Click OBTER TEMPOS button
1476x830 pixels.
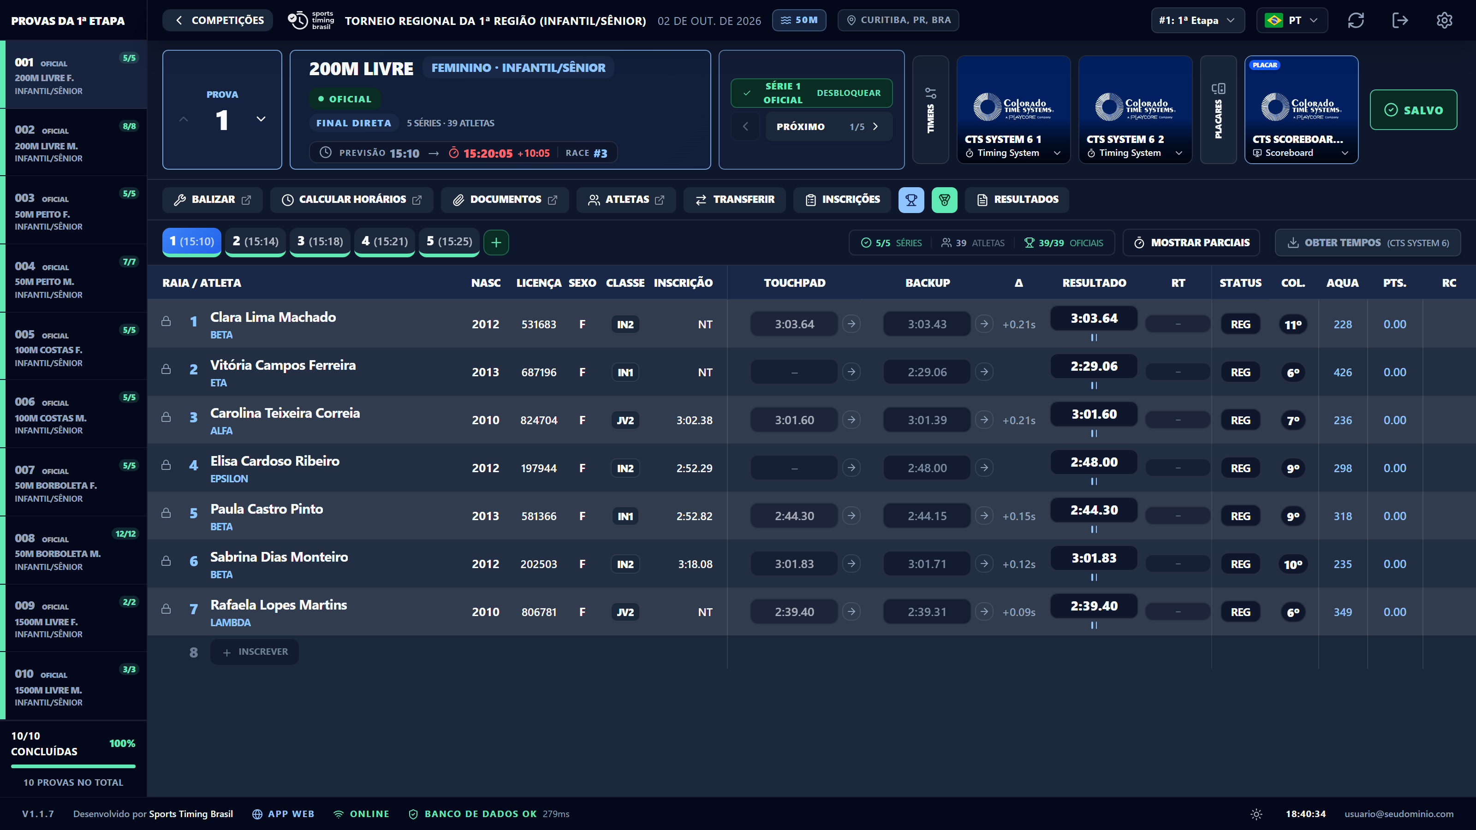[x=1368, y=243]
